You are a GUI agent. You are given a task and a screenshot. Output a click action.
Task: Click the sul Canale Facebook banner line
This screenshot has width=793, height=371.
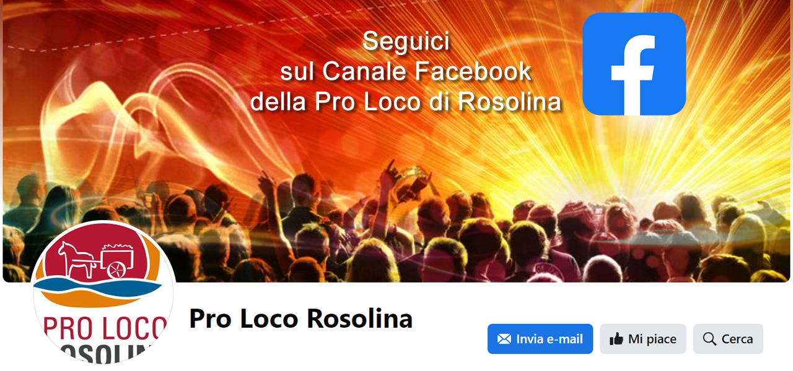coord(406,72)
